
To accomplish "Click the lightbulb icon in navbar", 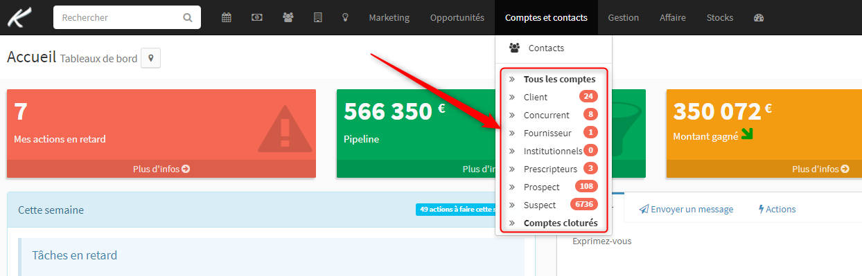I will coord(345,18).
